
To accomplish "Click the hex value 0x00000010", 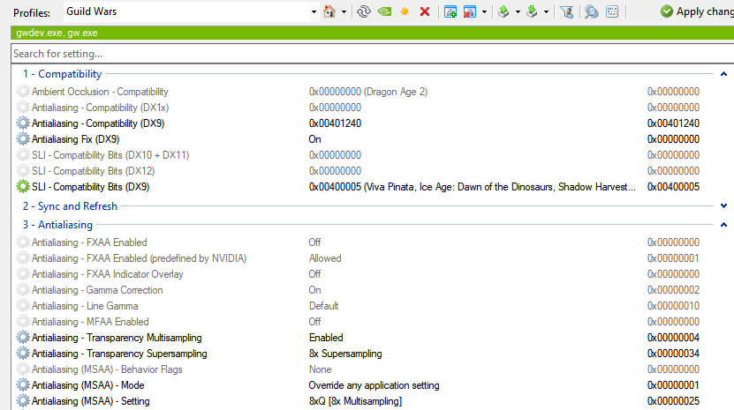I will pyautogui.click(x=673, y=306).
